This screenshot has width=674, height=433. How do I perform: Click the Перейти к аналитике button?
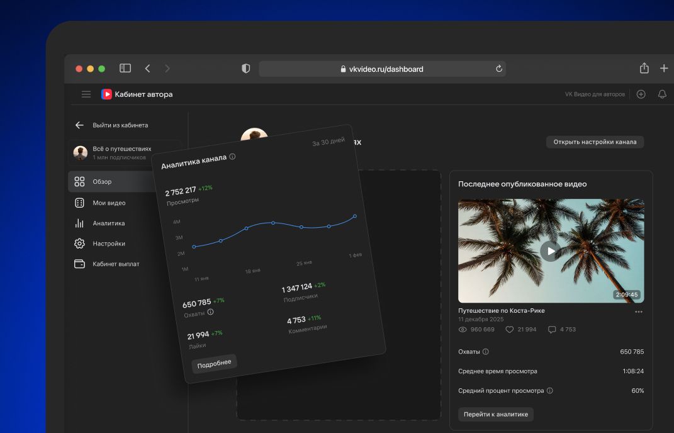point(496,415)
